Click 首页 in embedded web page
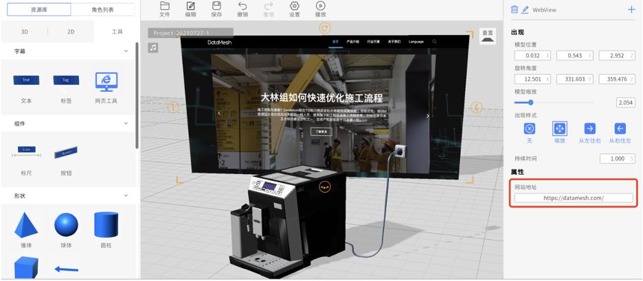643x281 pixels. pyautogui.click(x=335, y=42)
